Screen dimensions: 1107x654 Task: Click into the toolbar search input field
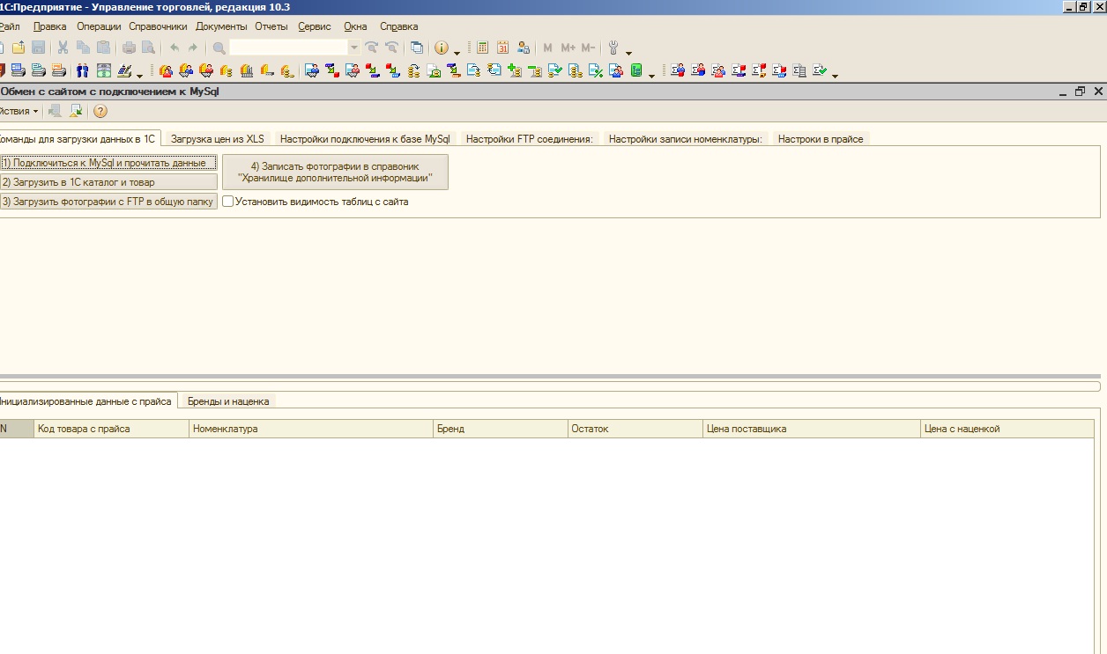point(289,48)
